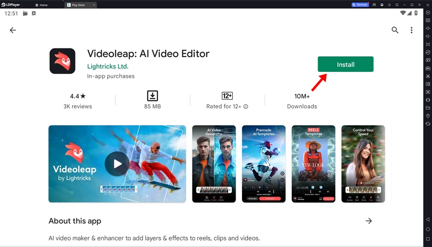The height and width of the screenshot is (247, 432).
Task: Click the Android recents square button
Action: (428, 239)
